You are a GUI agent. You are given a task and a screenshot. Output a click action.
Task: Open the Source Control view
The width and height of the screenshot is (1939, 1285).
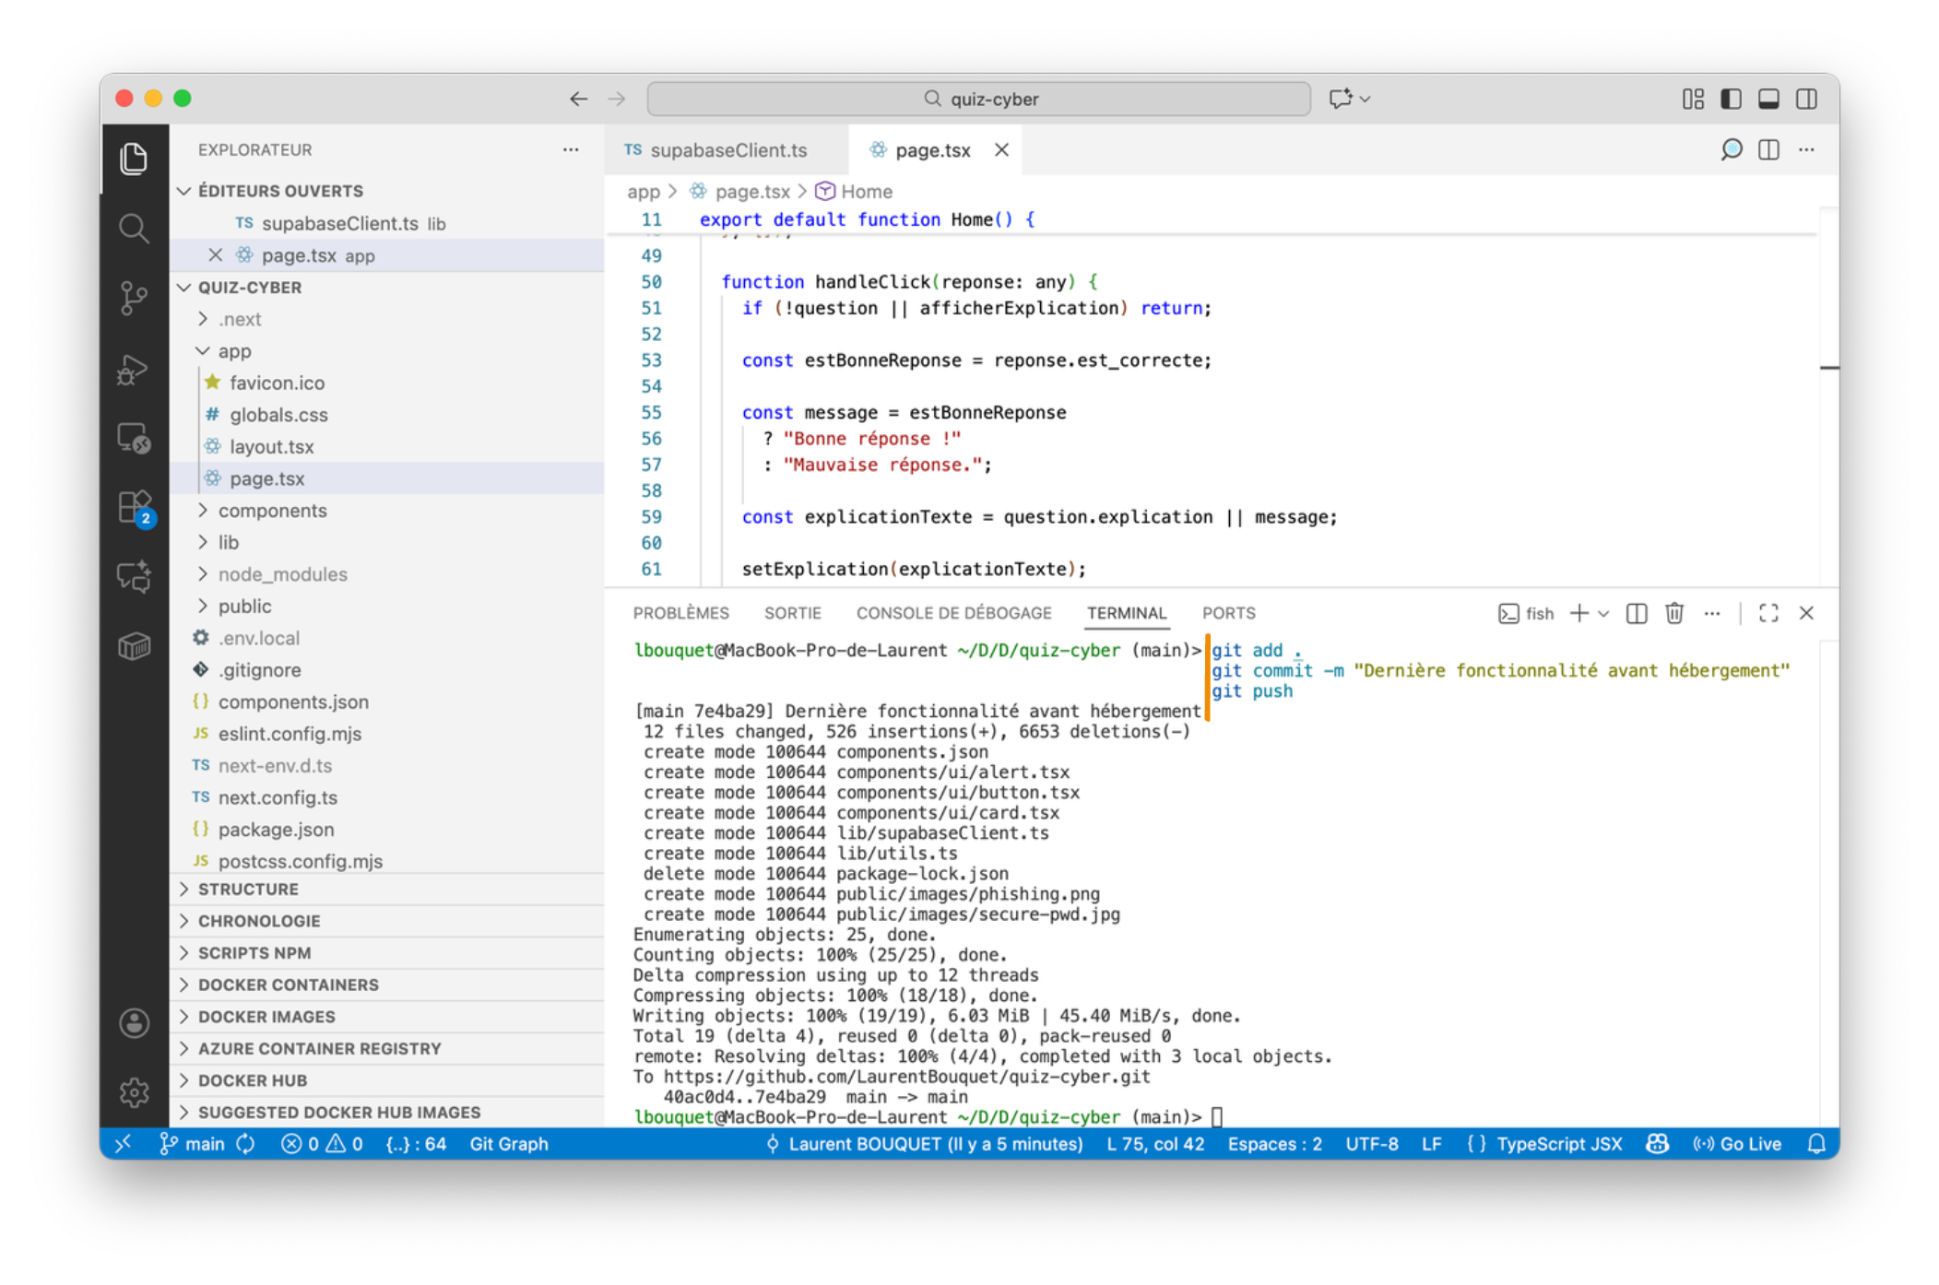point(135,298)
